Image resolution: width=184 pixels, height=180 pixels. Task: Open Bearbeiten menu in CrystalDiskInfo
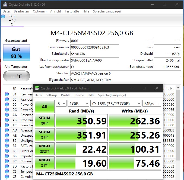(21, 11)
